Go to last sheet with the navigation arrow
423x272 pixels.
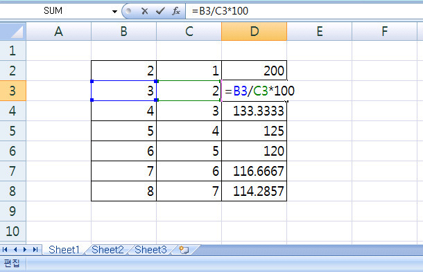pos(35,250)
